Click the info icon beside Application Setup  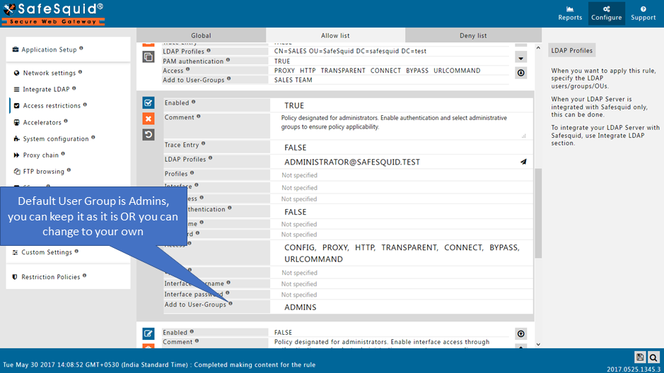81,48
